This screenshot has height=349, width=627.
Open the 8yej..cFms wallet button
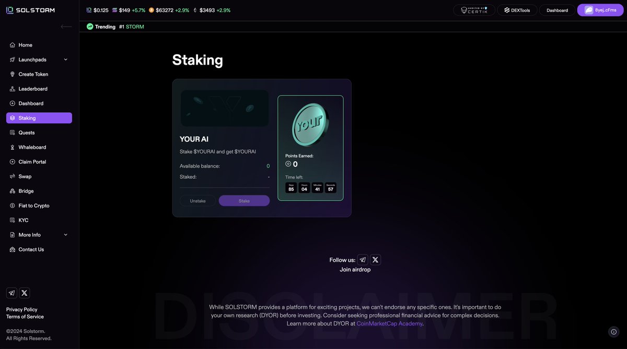(x=600, y=10)
